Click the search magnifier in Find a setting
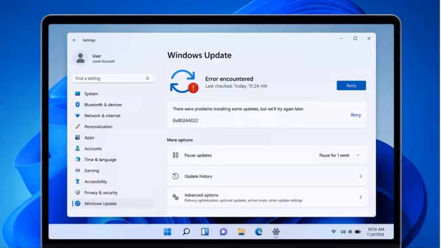 pyautogui.click(x=147, y=78)
